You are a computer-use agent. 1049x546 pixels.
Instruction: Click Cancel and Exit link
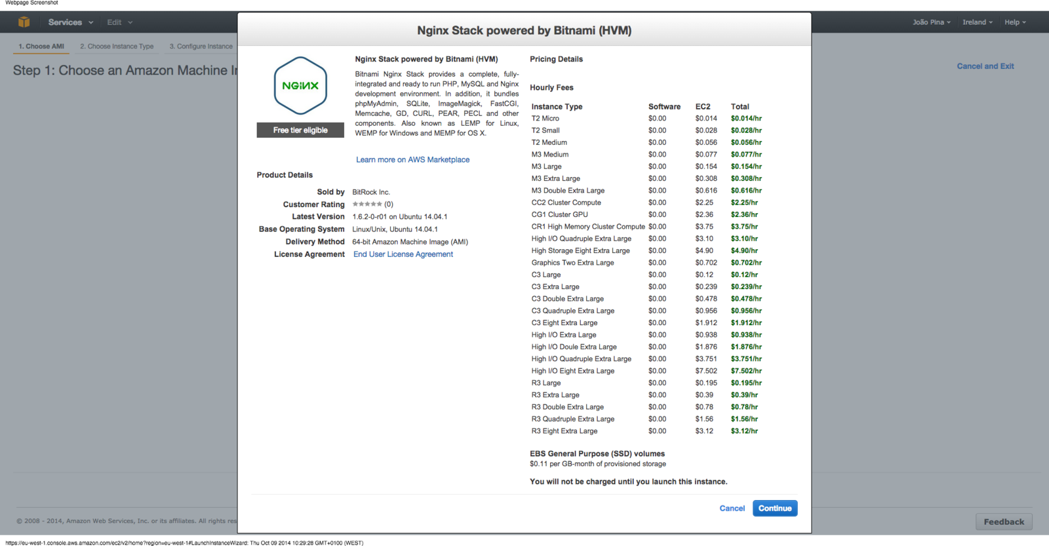coord(985,66)
